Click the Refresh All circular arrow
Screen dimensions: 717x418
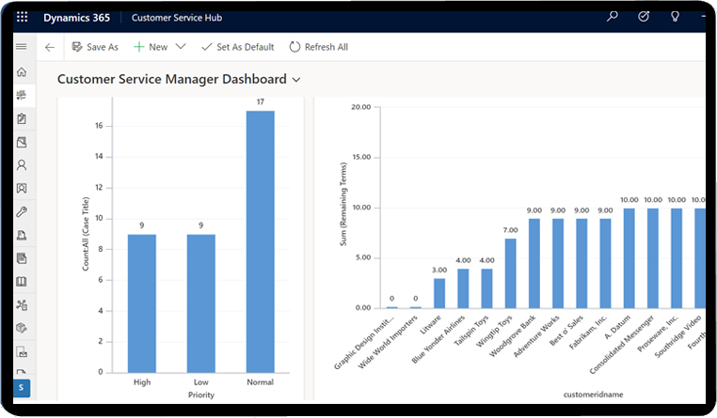295,47
